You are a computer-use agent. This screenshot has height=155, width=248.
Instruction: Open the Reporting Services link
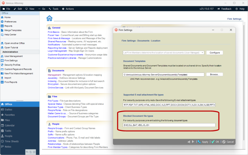coord(57,48)
